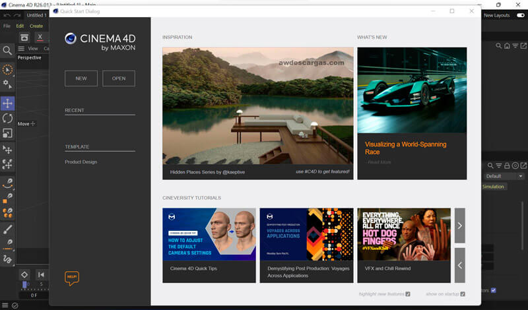Image resolution: width=528 pixels, height=310 pixels.
Task: Open the search tool in left toolbar
Action: point(7,51)
